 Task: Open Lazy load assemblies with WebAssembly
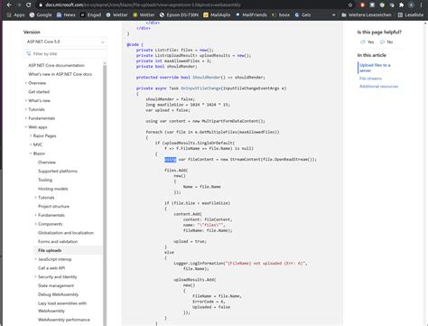62,307
